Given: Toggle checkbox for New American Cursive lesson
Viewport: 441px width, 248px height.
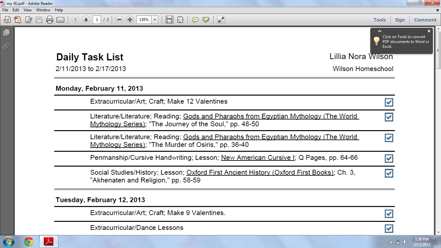Looking at the screenshot, I should pyautogui.click(x=389, y=159).
